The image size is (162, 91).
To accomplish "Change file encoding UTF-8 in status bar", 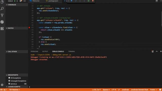I will [114, 90].
